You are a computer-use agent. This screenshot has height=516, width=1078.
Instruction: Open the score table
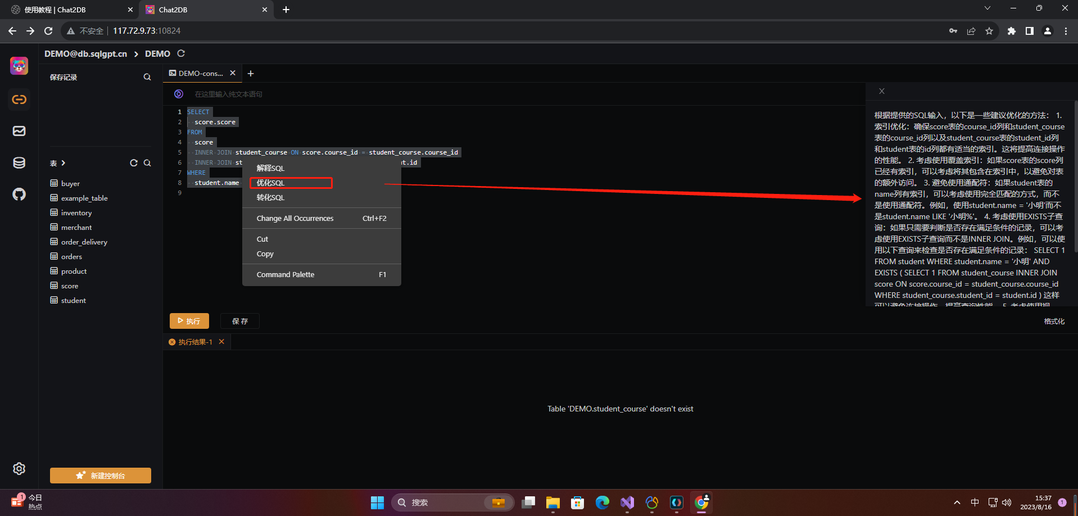coord(70,286)
